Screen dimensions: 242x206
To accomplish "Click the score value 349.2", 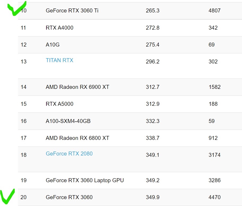I will [x=153, y=180].
